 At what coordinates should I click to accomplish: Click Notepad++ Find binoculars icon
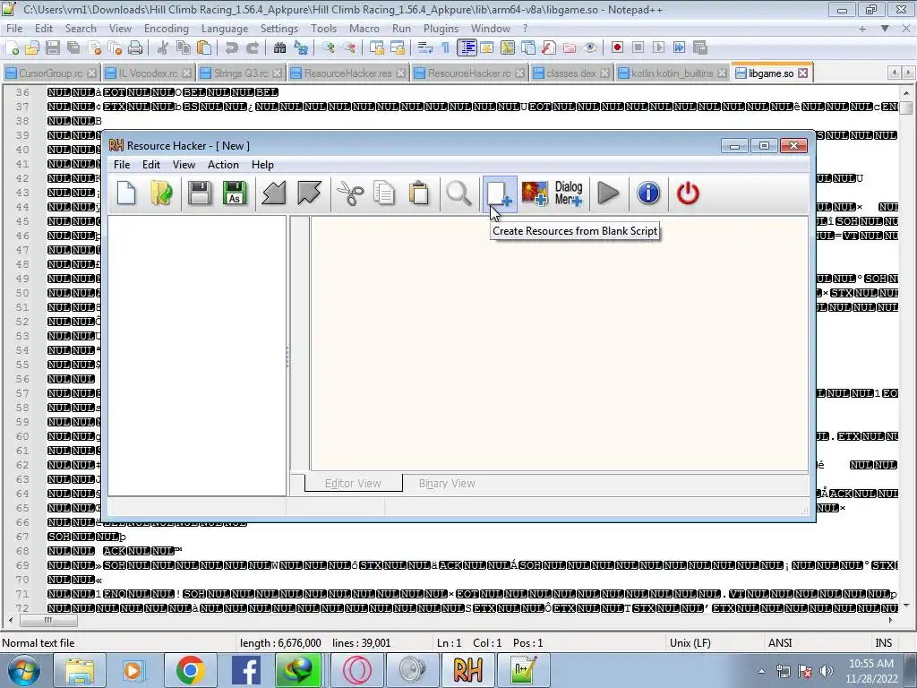279,48
